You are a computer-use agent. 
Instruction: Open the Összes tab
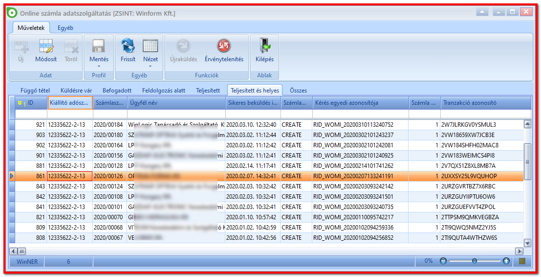298,91
